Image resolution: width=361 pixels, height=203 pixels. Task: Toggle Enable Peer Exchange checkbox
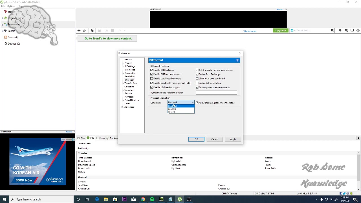[197, 74]
